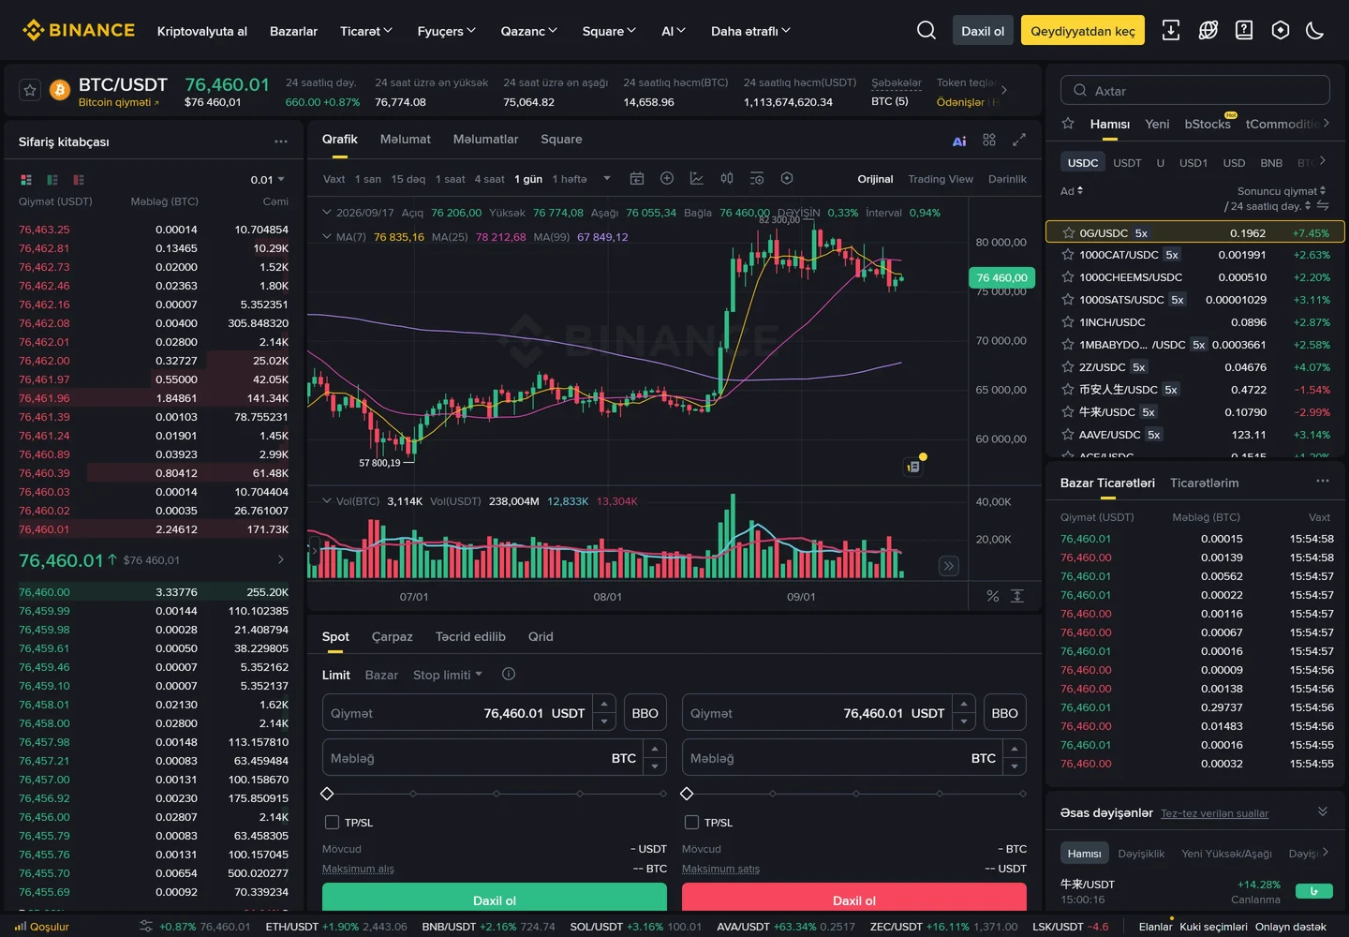Toggle favorite star for 0G/USDC pair
Screen dimensions: 1349x937
click(1068, 232)
